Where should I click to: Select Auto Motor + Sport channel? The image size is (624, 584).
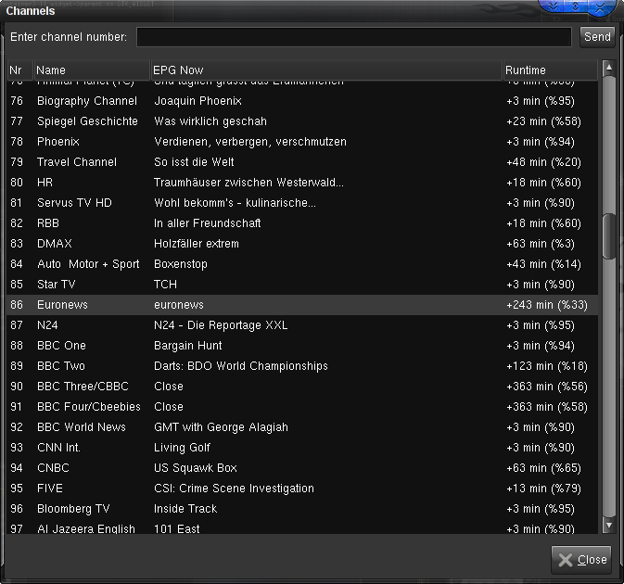(x=302, y=264)
